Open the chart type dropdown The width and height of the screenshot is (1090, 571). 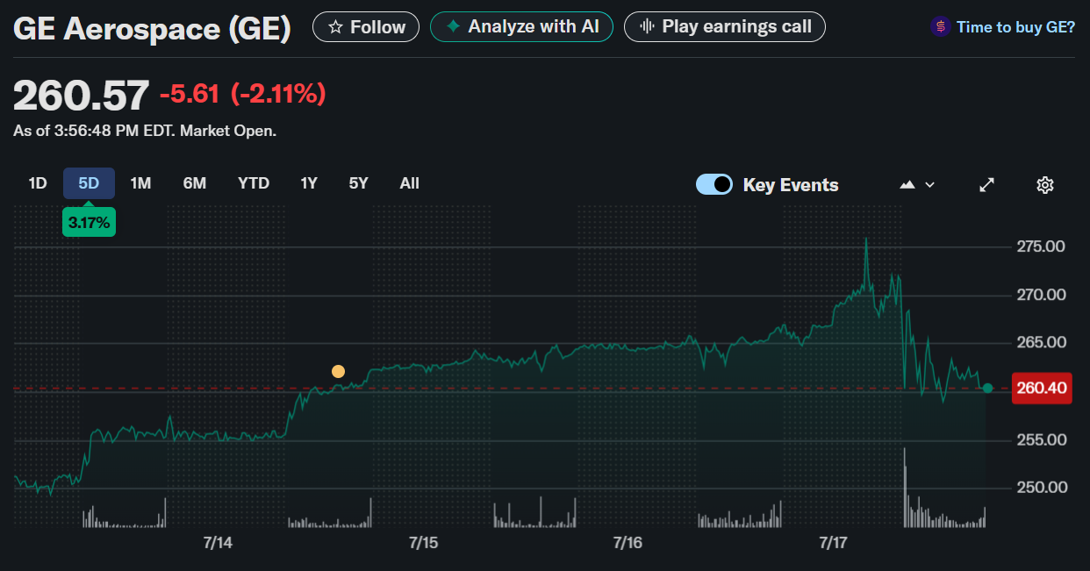(917, 185)
